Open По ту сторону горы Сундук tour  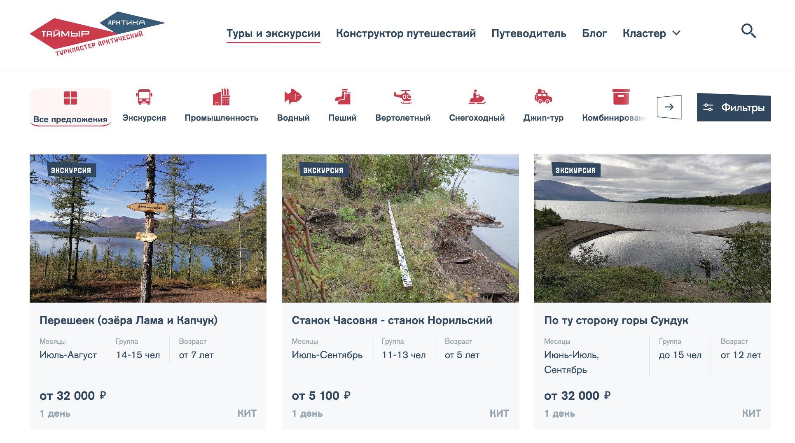[x=616, y=320]
